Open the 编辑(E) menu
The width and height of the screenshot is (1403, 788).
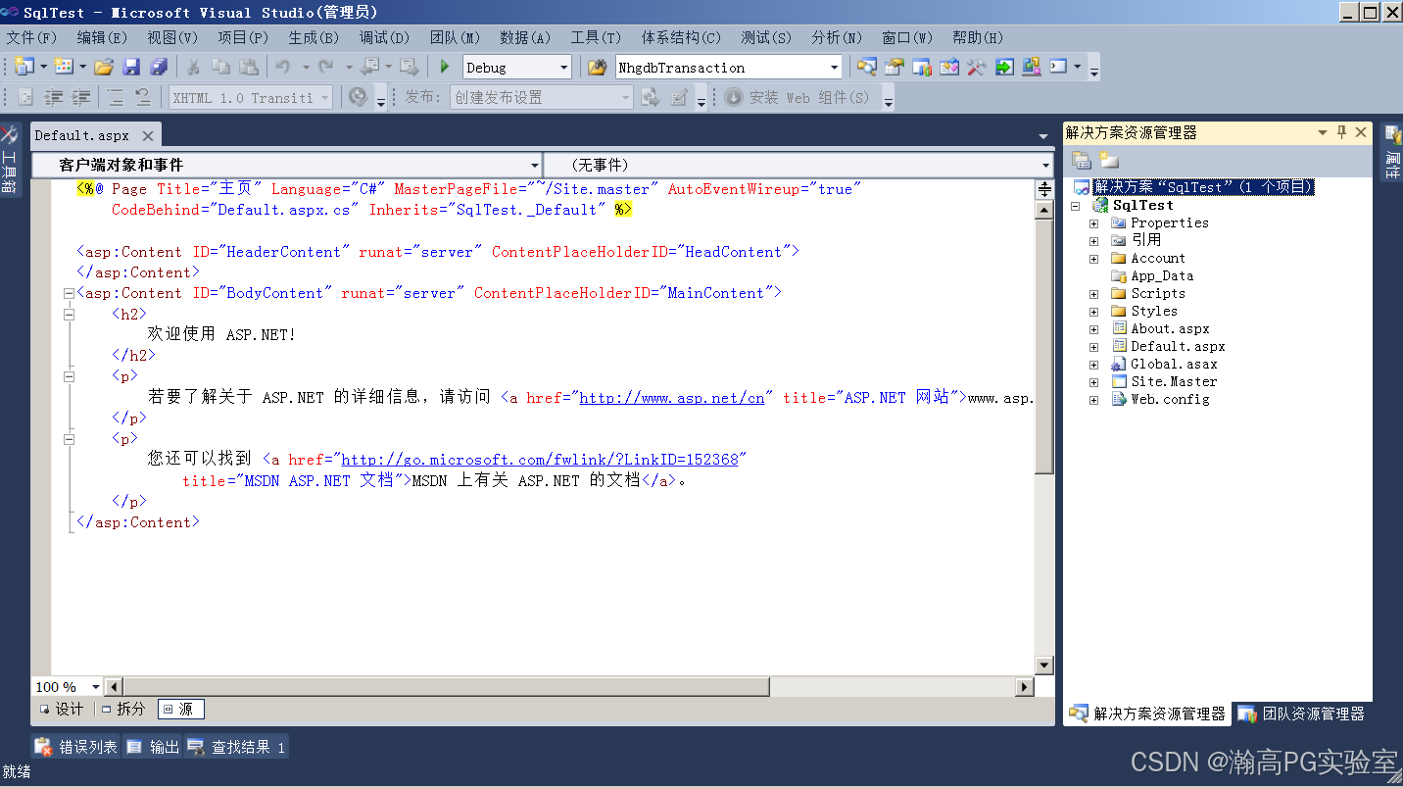103,37
